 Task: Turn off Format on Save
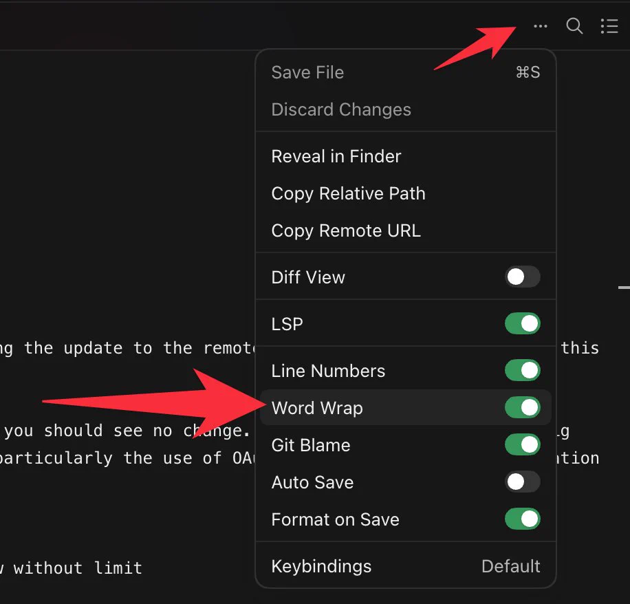click(x=522, y=519)
